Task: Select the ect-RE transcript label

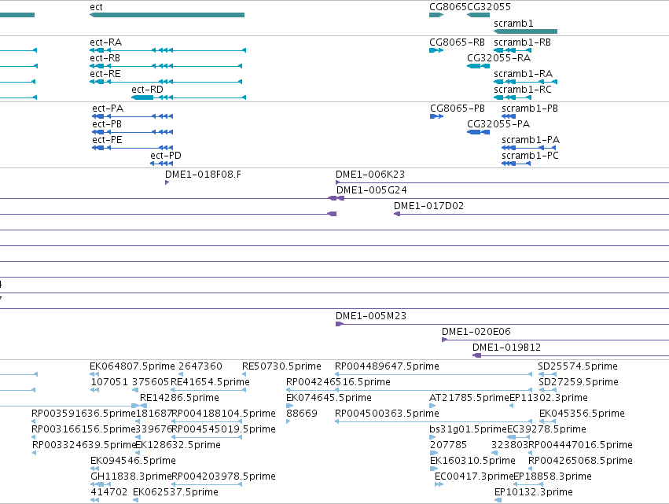Action: tap(105, 74)
